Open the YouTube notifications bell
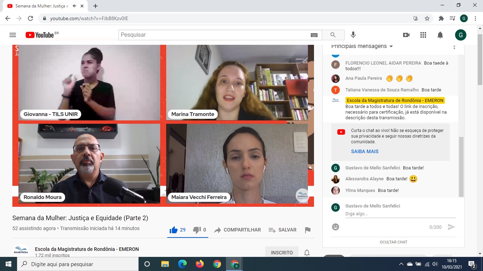Screen dimensions: 483x271 tap(440, 35)
